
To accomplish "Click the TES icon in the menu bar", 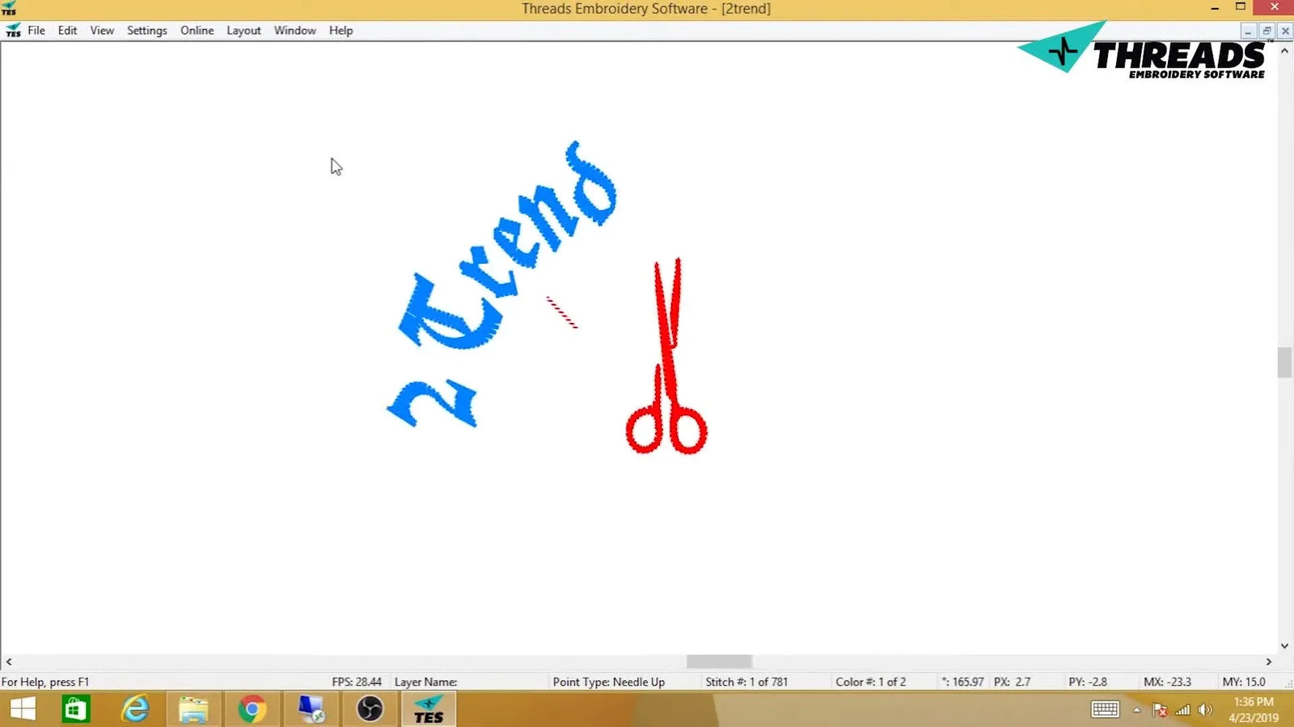I will (x=14, y=30).
